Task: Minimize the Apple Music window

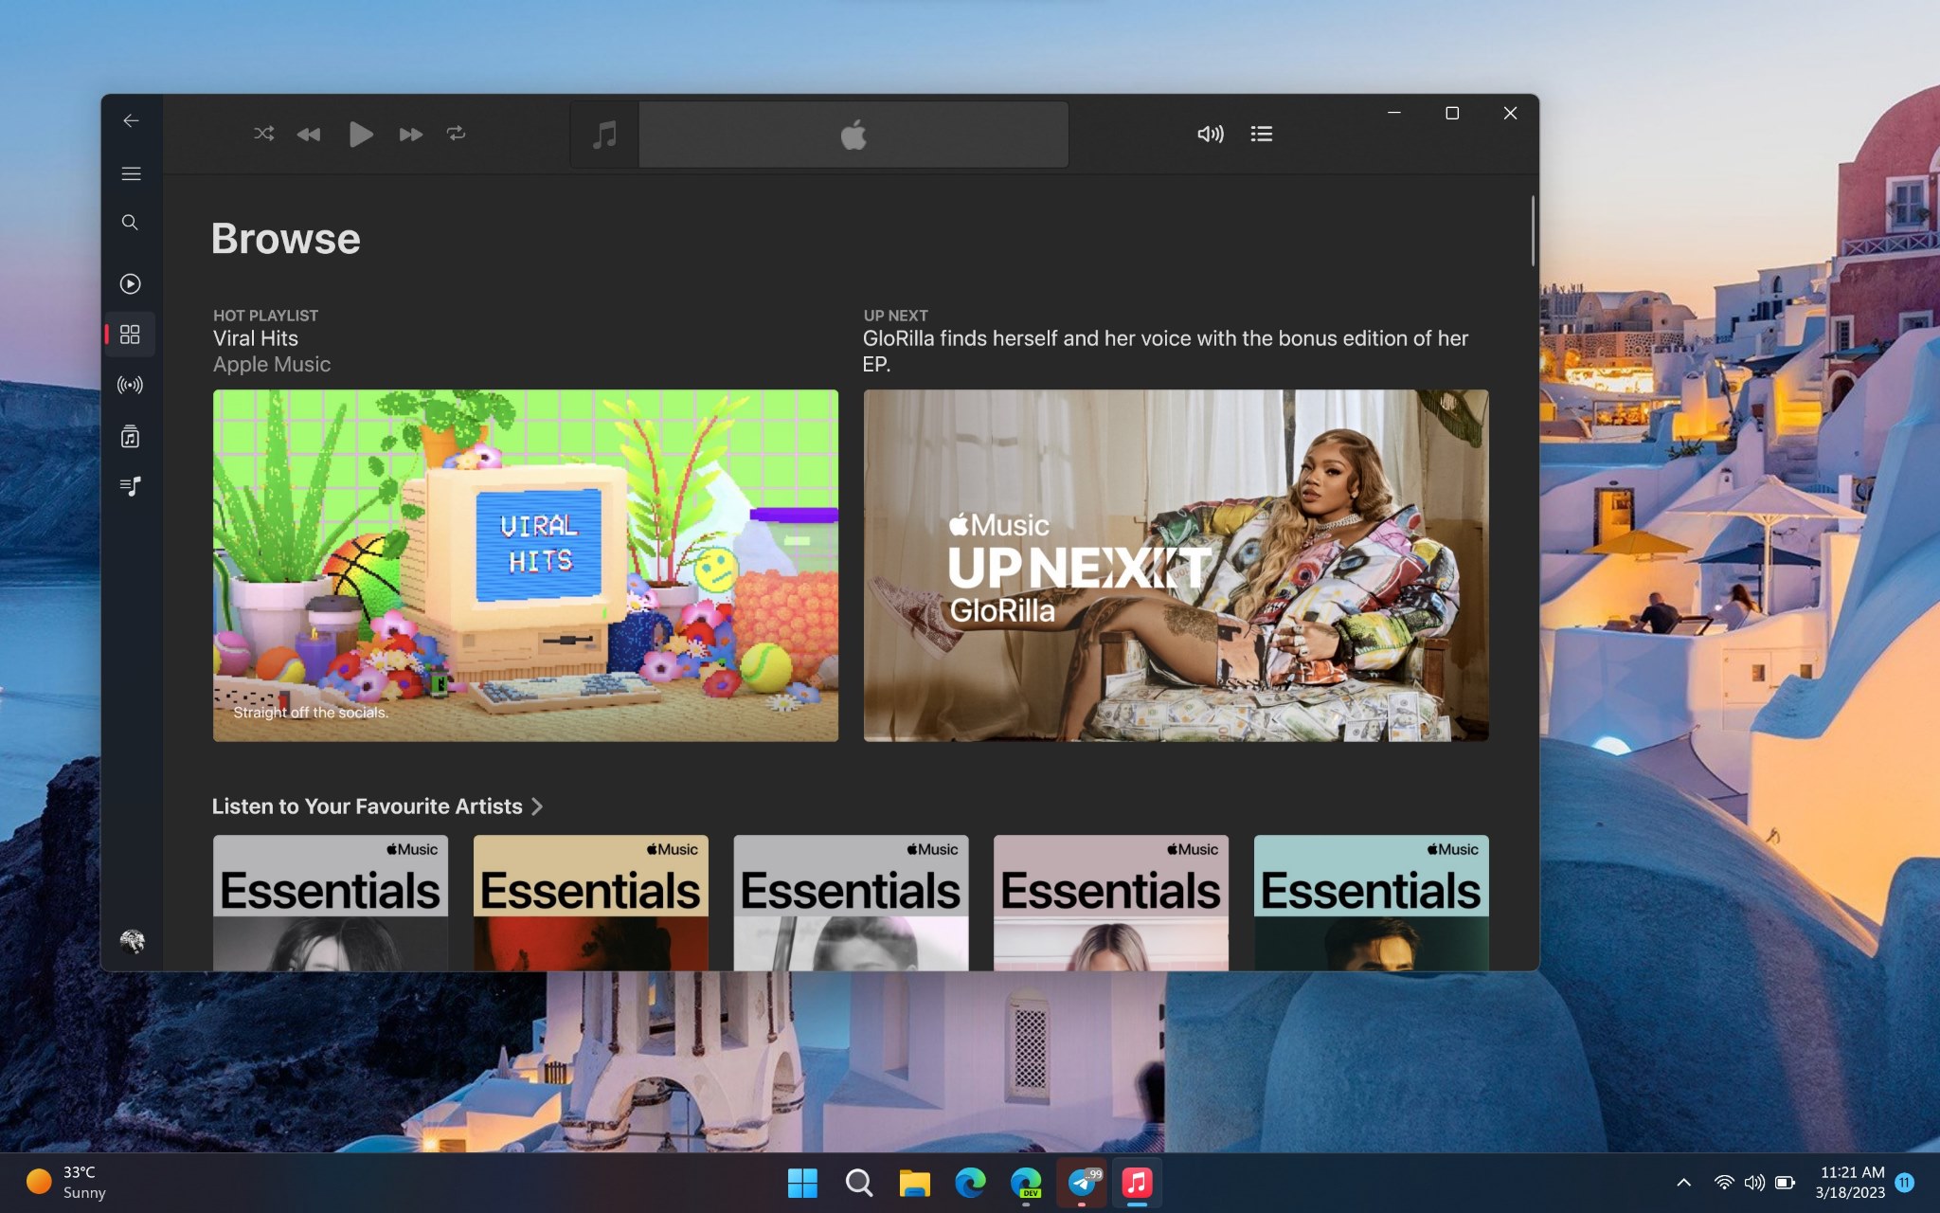Action: click(1394, 113)
